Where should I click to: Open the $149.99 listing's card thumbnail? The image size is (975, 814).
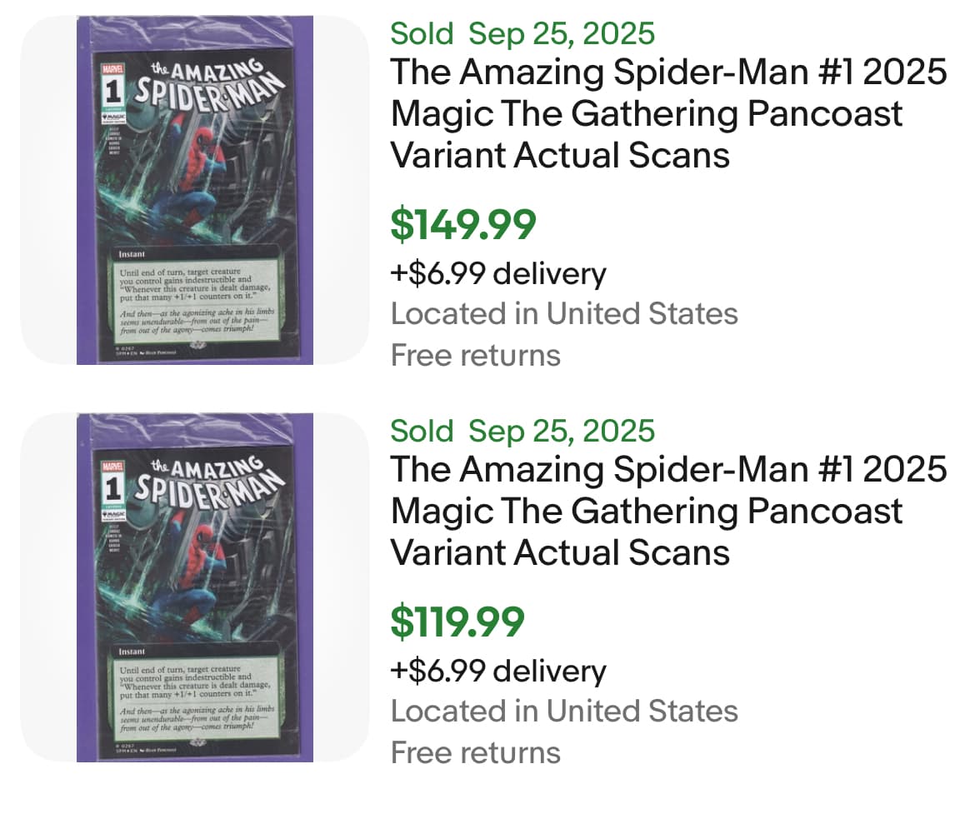pos(194,190)
